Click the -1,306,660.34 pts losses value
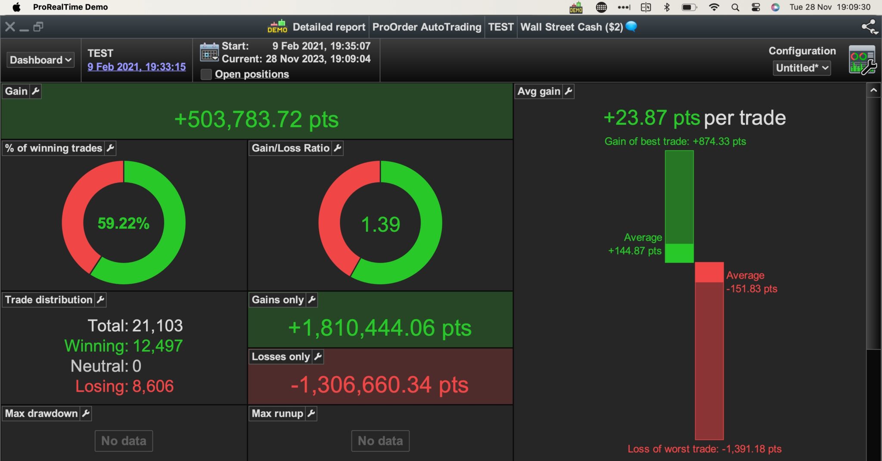The width and height of the screenshot is (882, 461). 379,384
